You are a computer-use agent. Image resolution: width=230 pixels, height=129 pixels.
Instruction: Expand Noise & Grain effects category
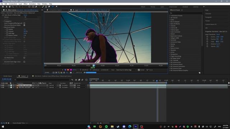pos(170,48)
